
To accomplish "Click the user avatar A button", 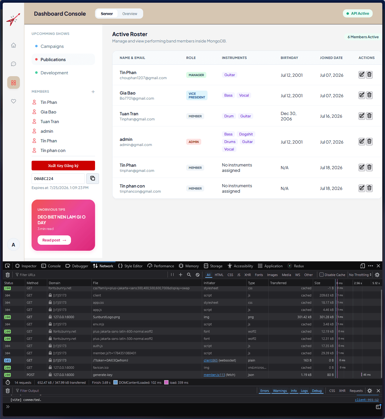I will [x=14, y=245].
